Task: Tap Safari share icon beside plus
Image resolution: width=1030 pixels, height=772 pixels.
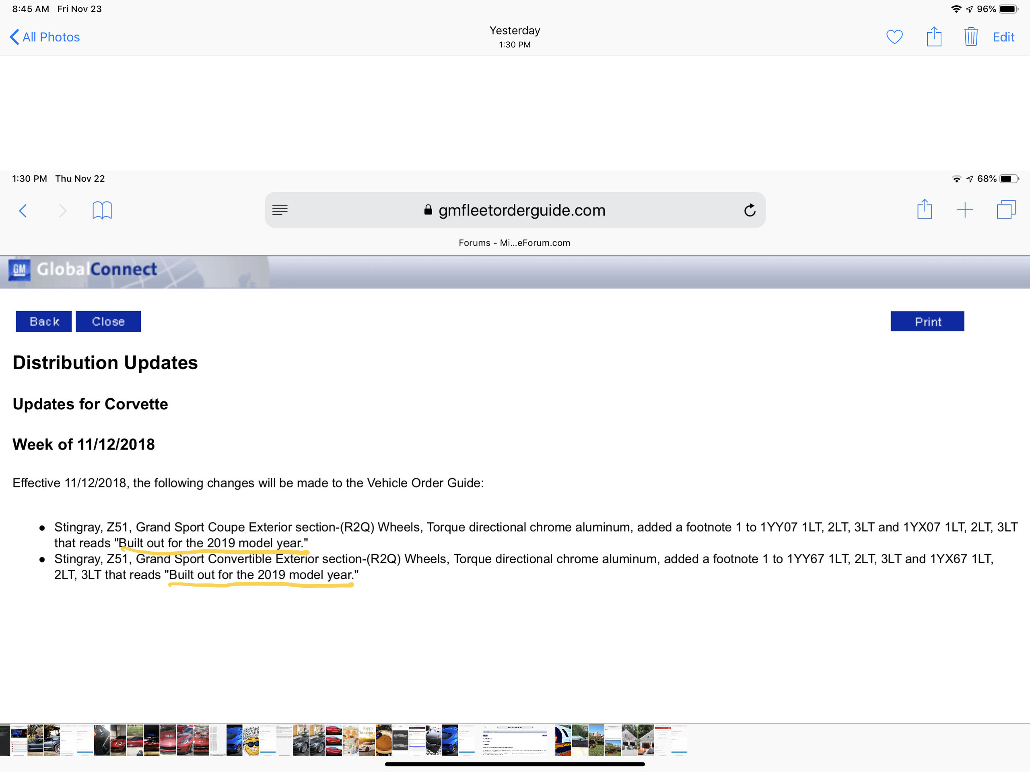Action: coord(924,210)
